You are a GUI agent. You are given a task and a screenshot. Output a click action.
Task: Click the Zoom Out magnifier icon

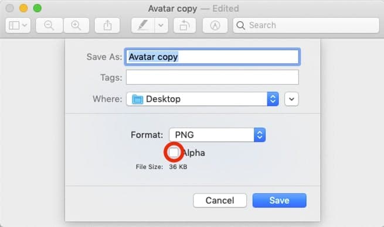pyautogui.click(x=49, y=25)
